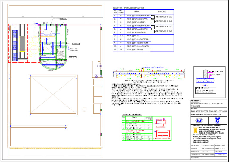The width and height of the screenshot is (229, 162).
Task: Select the wash basin symbol in the plan
Action: click(x=96, y=76)
